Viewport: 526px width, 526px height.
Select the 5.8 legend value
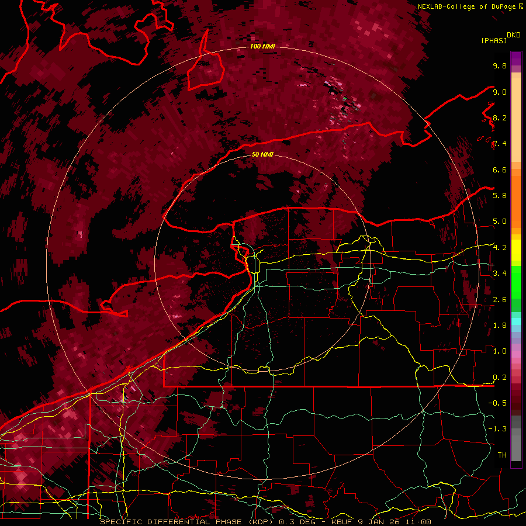(500, 195)
